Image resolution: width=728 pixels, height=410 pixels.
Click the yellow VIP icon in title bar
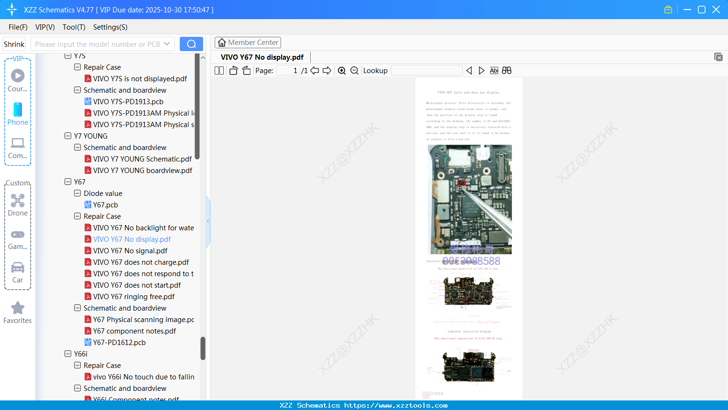tap(668, 10)
